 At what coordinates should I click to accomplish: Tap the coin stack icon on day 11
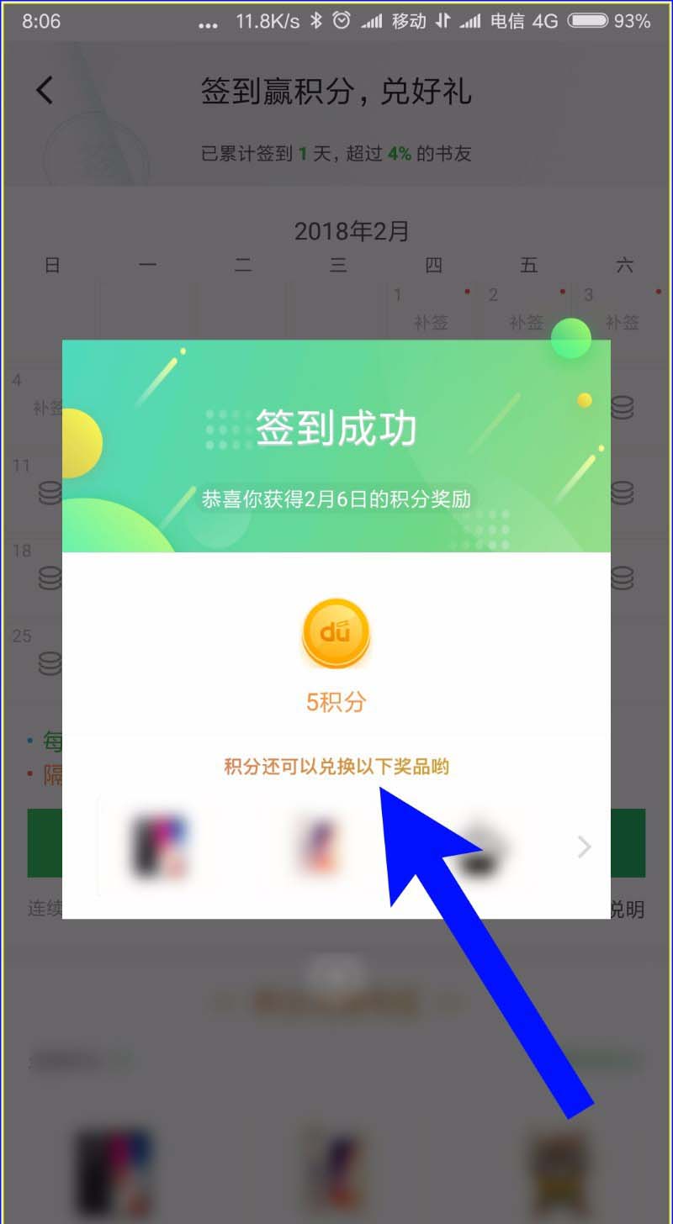[x=50, y=493]
